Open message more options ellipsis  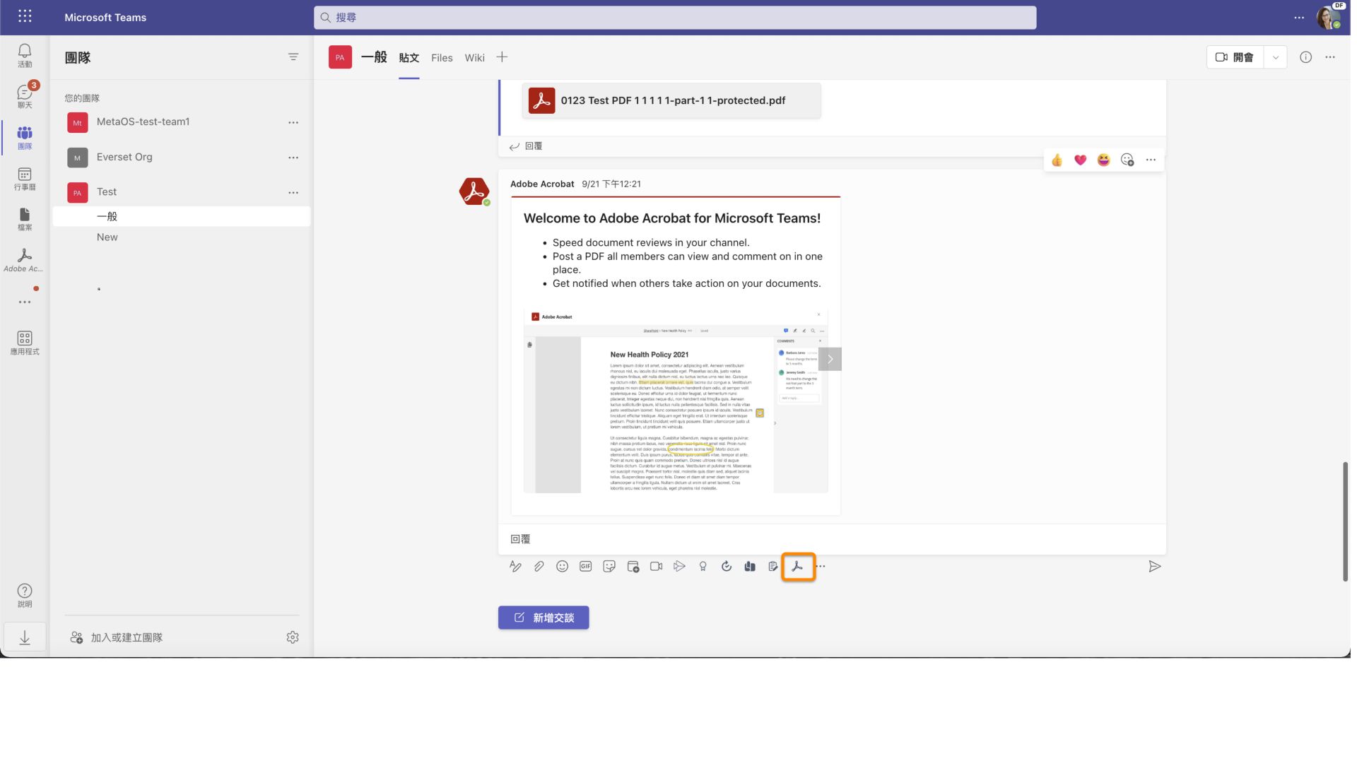(x=1151, y=160)
